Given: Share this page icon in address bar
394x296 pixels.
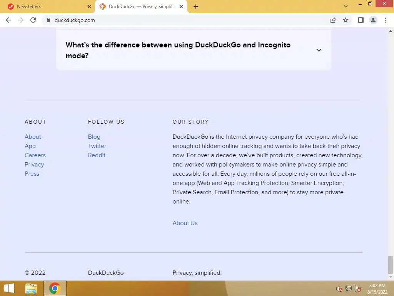Looking at the screenshot, I should pyautogui.click(x=333, y=20).
